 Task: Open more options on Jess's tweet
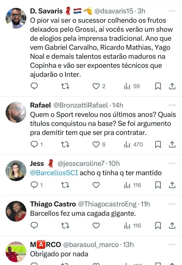tap(172, 164)
